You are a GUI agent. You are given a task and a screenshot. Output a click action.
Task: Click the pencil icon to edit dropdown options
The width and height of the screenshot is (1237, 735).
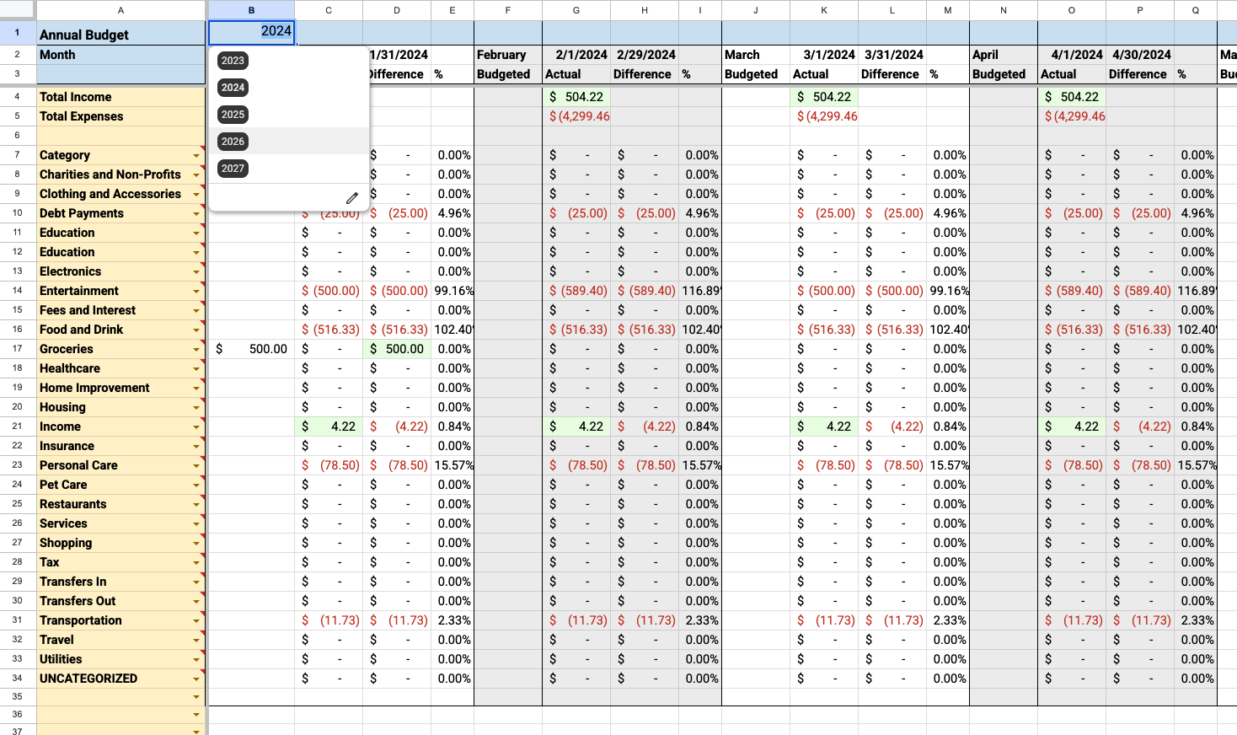pos(352,197)
